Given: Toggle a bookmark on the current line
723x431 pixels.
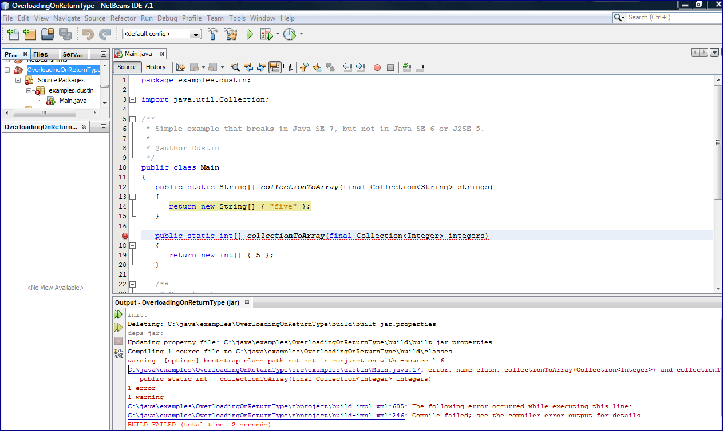Looking at the screenshot, I should pos(331,67).
